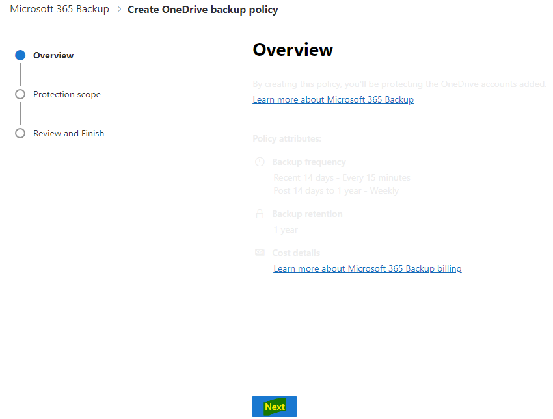Click the Backup retention label
The image size is (553, 419).
[307, 214]
